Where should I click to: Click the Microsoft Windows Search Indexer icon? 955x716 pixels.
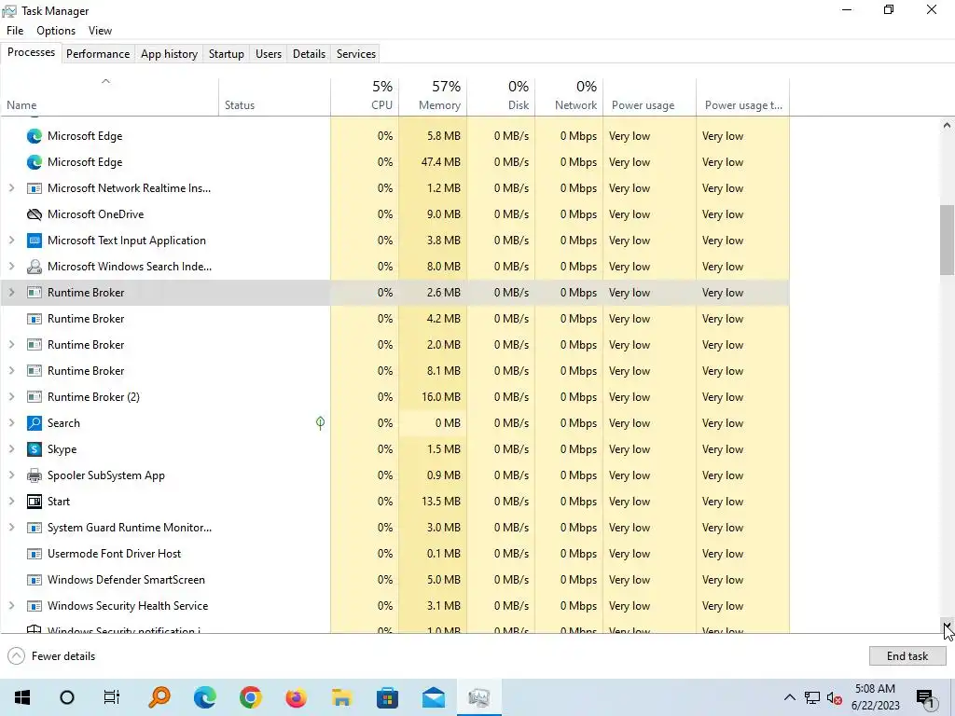[x=35, y=267]
